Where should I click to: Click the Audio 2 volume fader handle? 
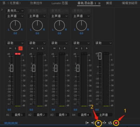pyautogui.click(x=34, y=68)
